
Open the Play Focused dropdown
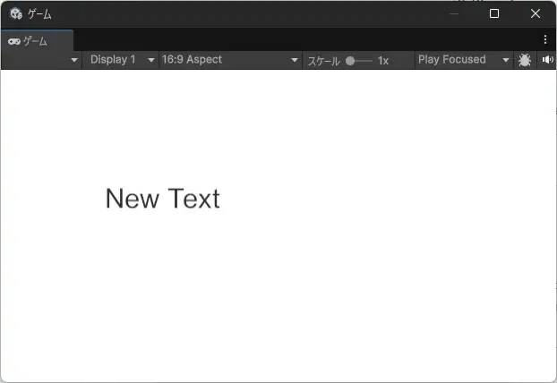pos(464,60)
